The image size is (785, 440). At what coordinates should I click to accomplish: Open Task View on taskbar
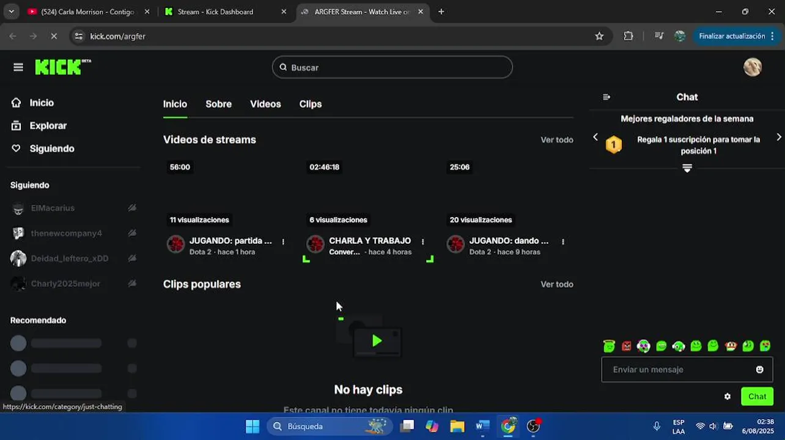click(407, 426)
